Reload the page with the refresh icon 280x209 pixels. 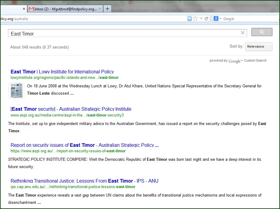point(206,19)
